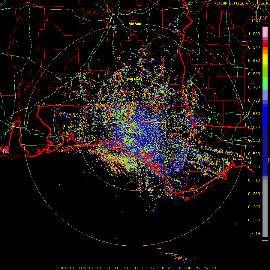270x270 pixels.
Task: Select the 0.733 scale value
Action: [254, 100]
